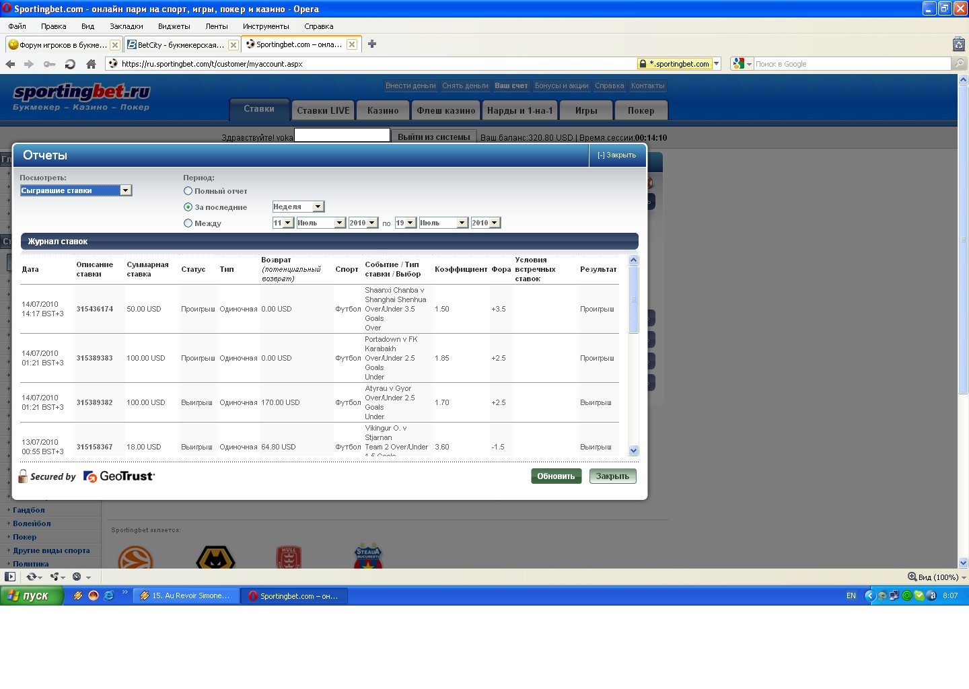Open the end year 2010 dropdown
The width and height of the screenshot is (969, 689).
(x=485, y=223)
